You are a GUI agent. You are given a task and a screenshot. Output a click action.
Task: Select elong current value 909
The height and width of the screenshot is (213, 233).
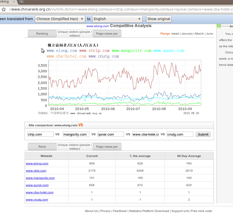point(92,163)
